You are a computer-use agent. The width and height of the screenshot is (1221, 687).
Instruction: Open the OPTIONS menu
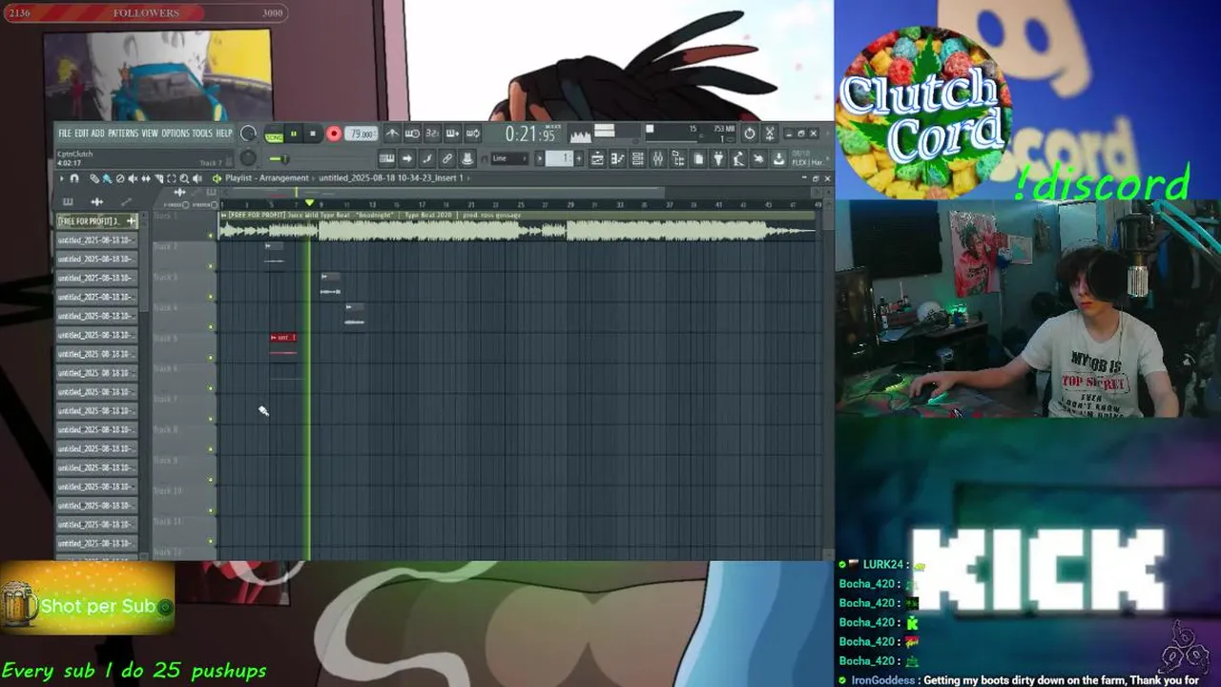coord(176,134)
